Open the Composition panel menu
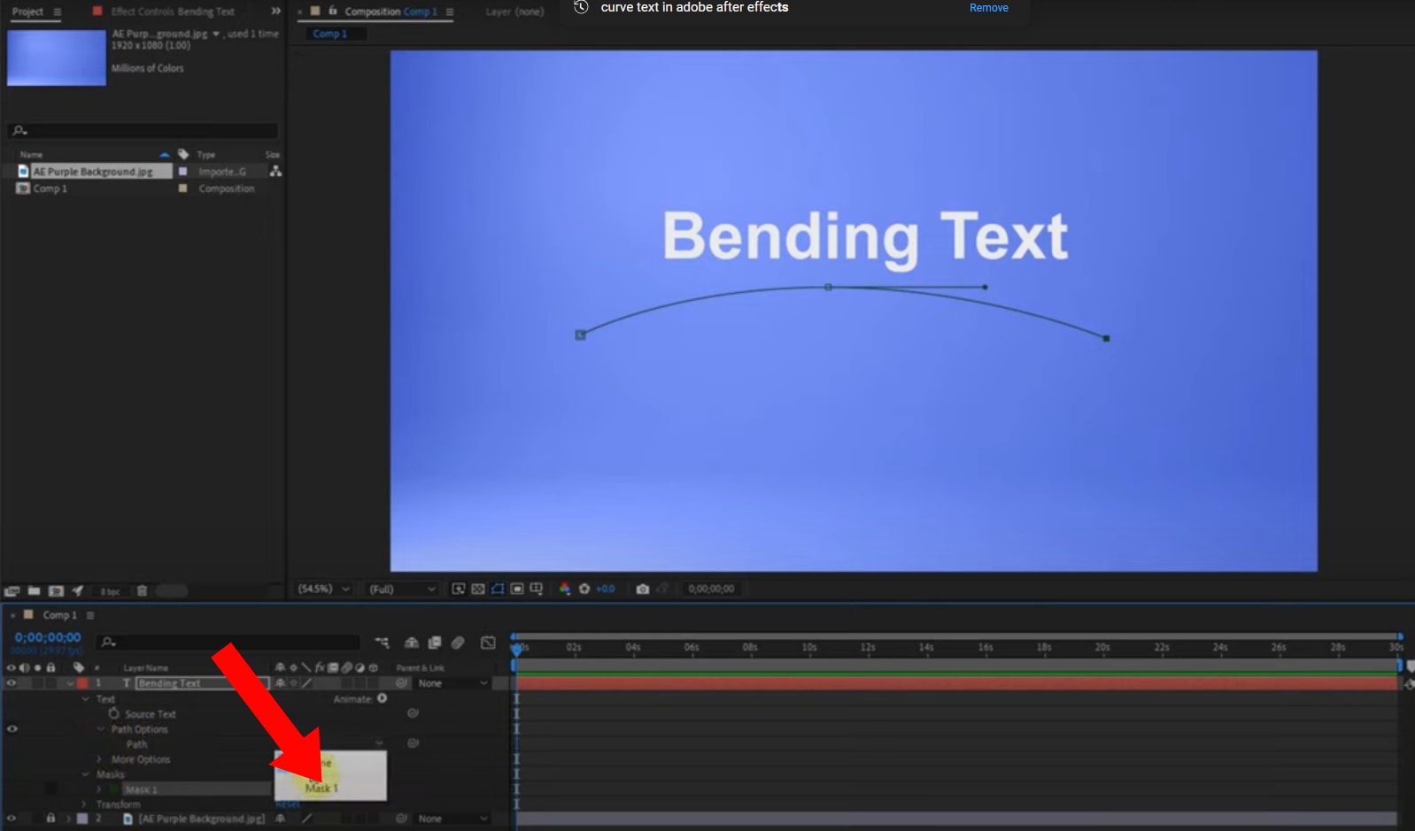Image resolution: width=1415 pixels, height=831 pixels. (450, 12)
